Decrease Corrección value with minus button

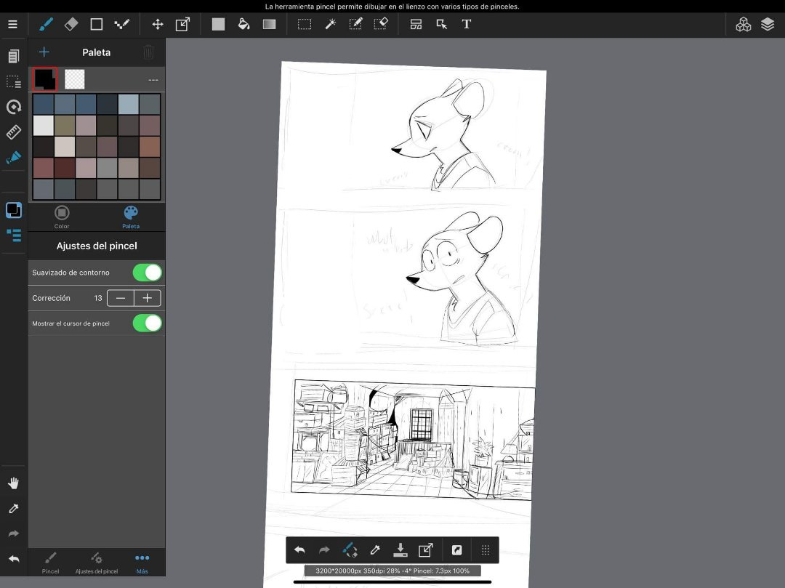click(121, 298)
